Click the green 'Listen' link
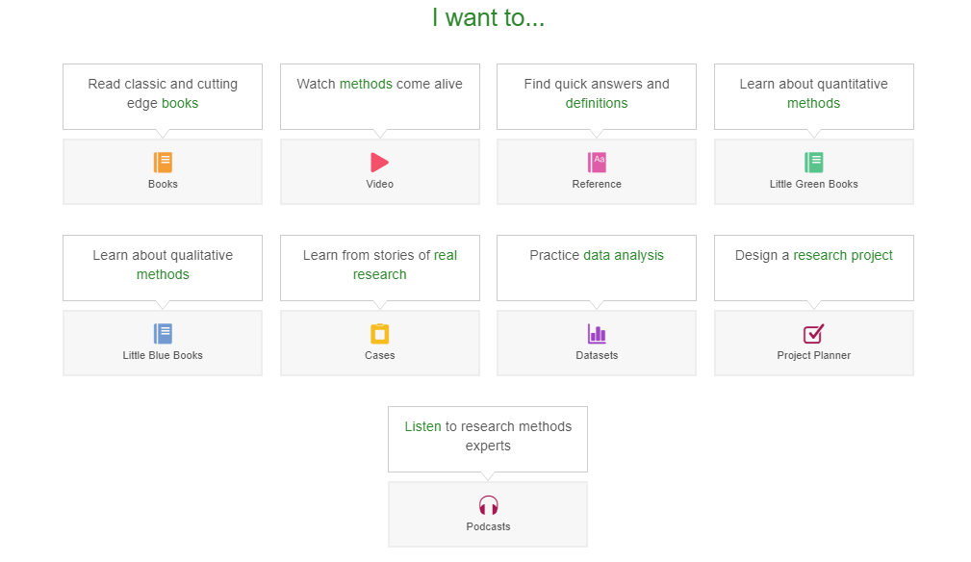The width and height of the screenshot is (971, 562). click(422, 426)
